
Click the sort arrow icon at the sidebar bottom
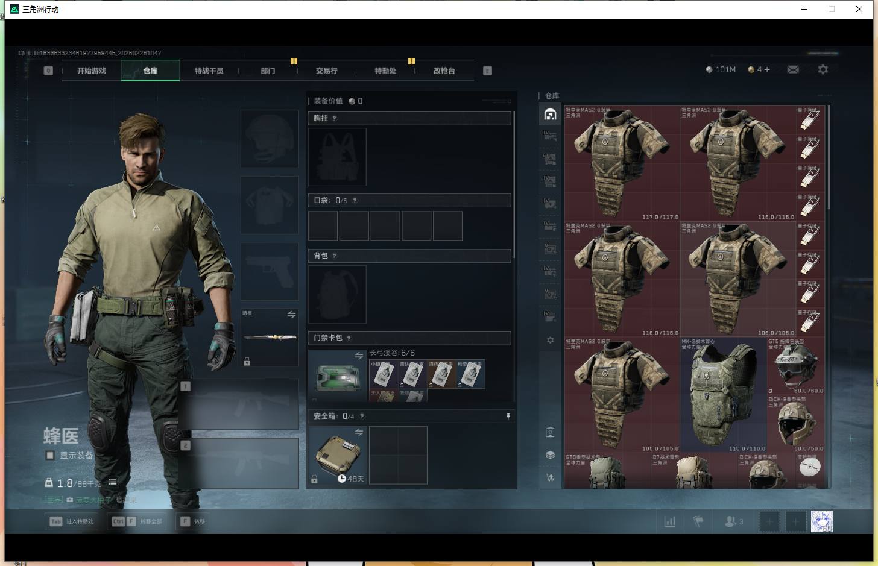[550, 477]
